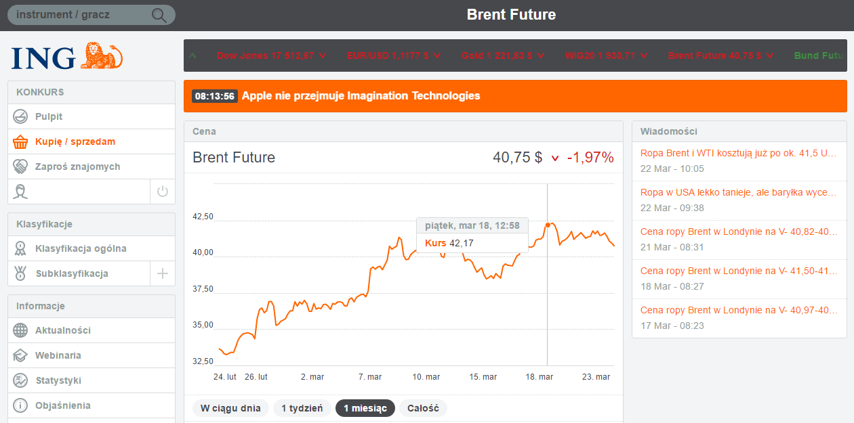The width and height of the screenshot is (854, 423).
Task: Click the Kupię / sprzedam basket icon
Action: click(21, 141)
